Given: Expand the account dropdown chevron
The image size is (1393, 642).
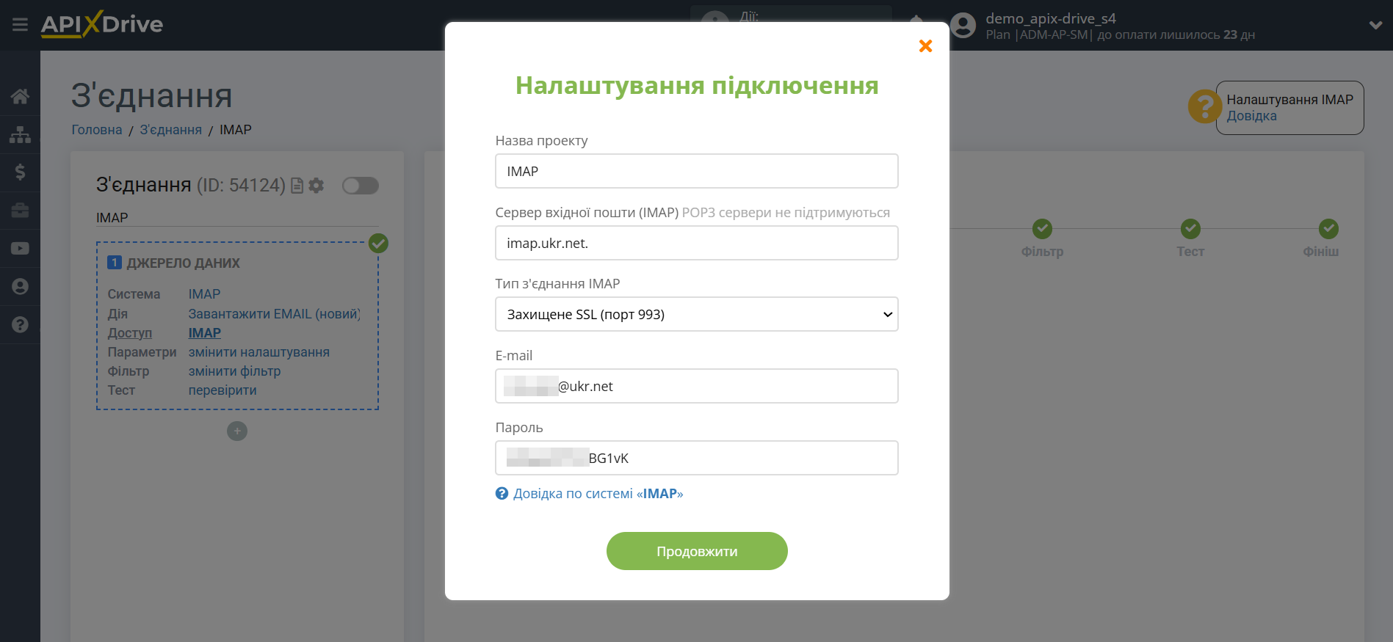Looking at the screenshot, I should point(1375,25).
